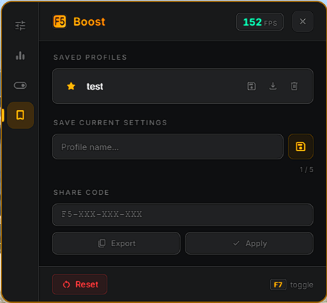Load the test profile with download icon
The image size is (327, 303).
[x=273, y=86]
